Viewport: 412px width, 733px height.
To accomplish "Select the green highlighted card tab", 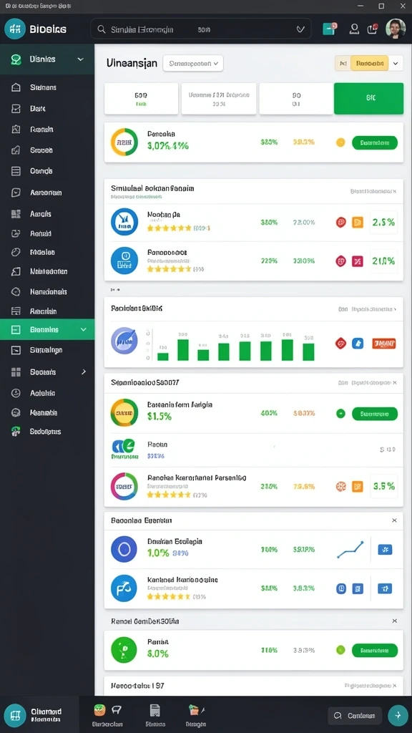I will click(x=368, y=98).
